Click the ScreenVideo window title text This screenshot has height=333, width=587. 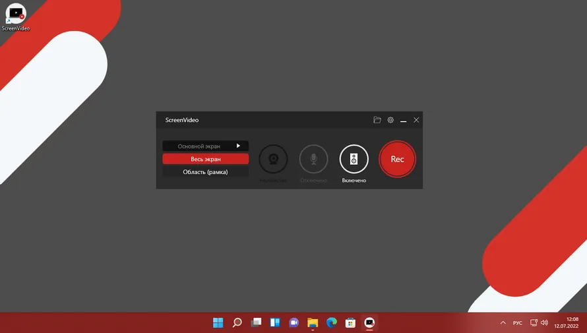click(x=182, y=120)
